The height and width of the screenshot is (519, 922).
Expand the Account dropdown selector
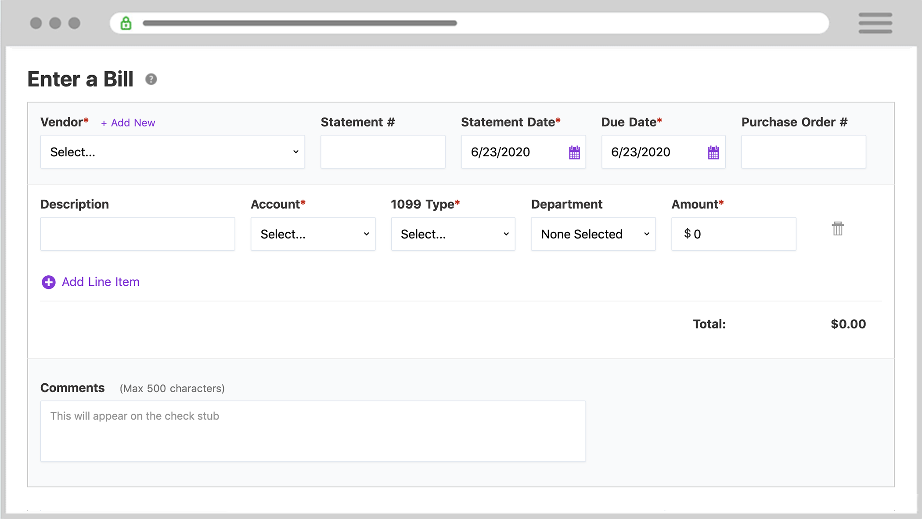coord(313,234)
